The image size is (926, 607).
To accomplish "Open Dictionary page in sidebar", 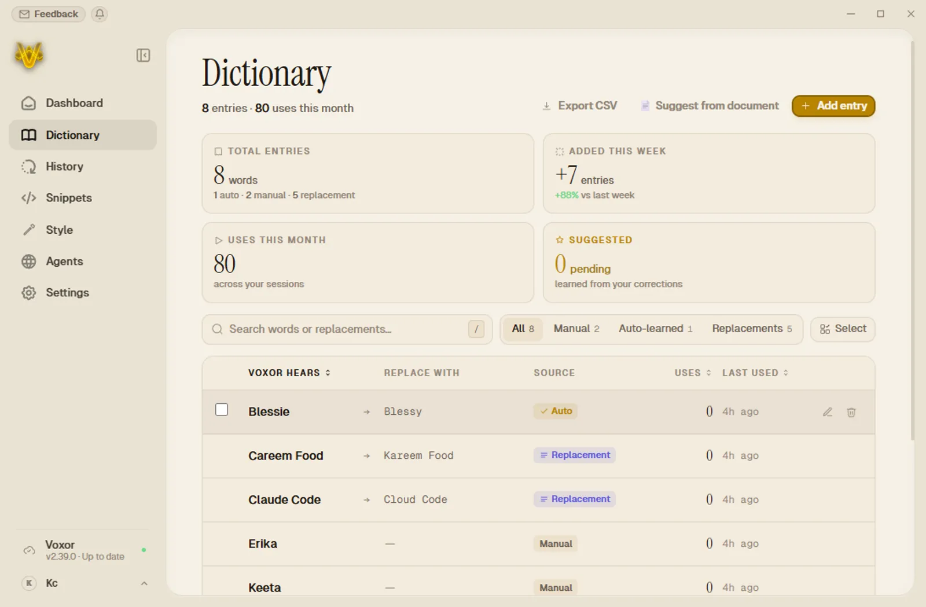I will 83,135.
